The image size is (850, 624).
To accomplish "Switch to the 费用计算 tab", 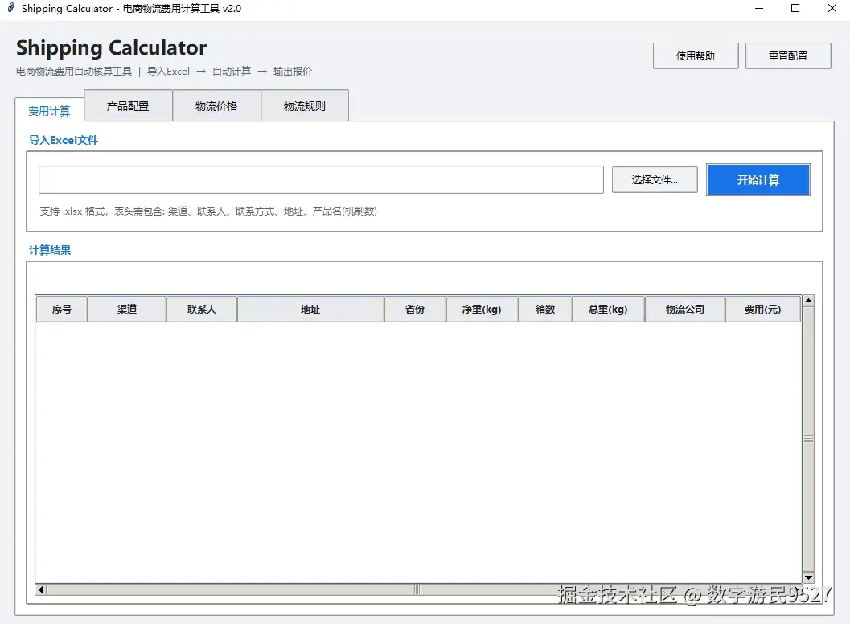I will pyautogui.click(x=48, y=111).
